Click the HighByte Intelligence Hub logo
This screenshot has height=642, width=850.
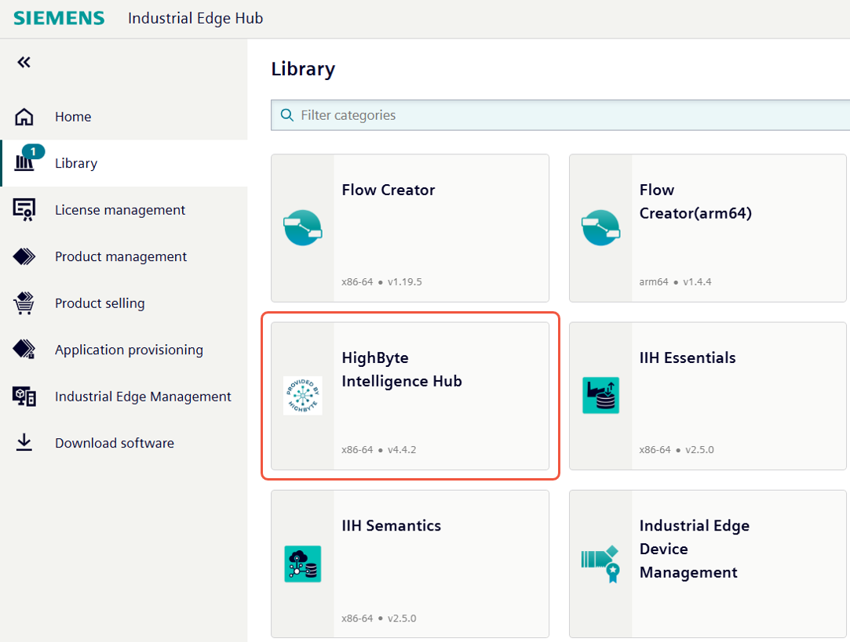pyautogui.click(x=302, y=396)
